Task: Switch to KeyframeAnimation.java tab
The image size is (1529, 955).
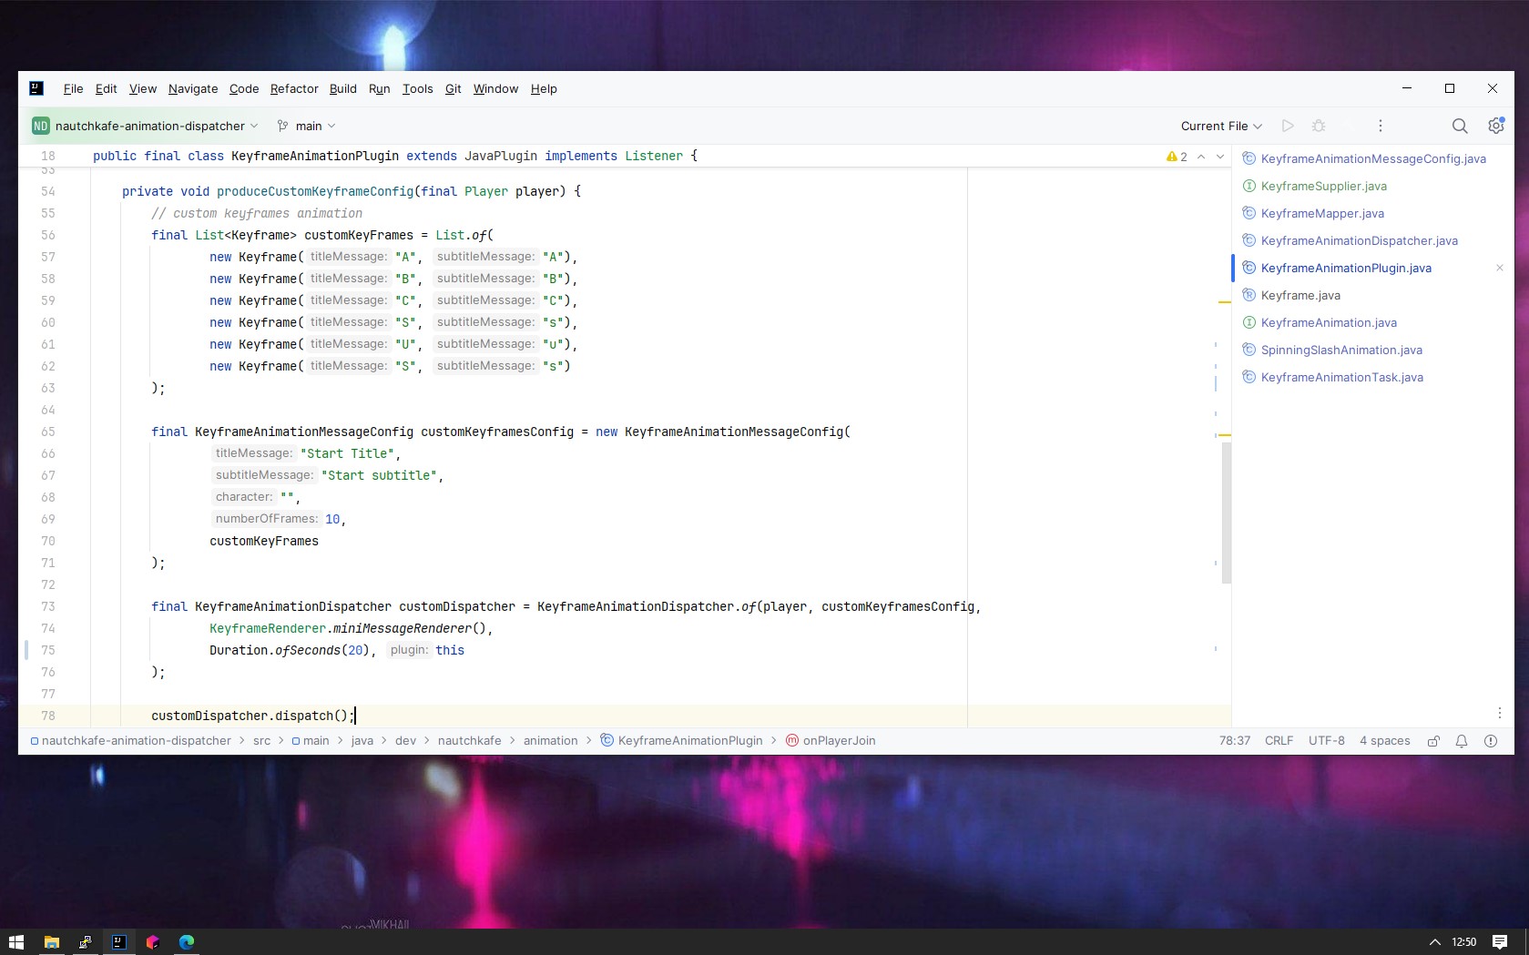Action: (1372, 322)
